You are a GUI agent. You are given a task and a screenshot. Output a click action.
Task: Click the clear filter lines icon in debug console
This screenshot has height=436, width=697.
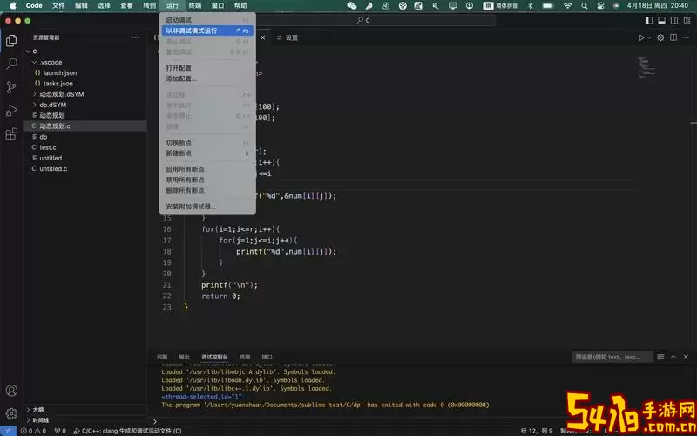coord(660,357)
